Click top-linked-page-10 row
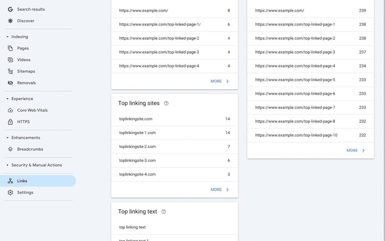 (x=310, y=135)
